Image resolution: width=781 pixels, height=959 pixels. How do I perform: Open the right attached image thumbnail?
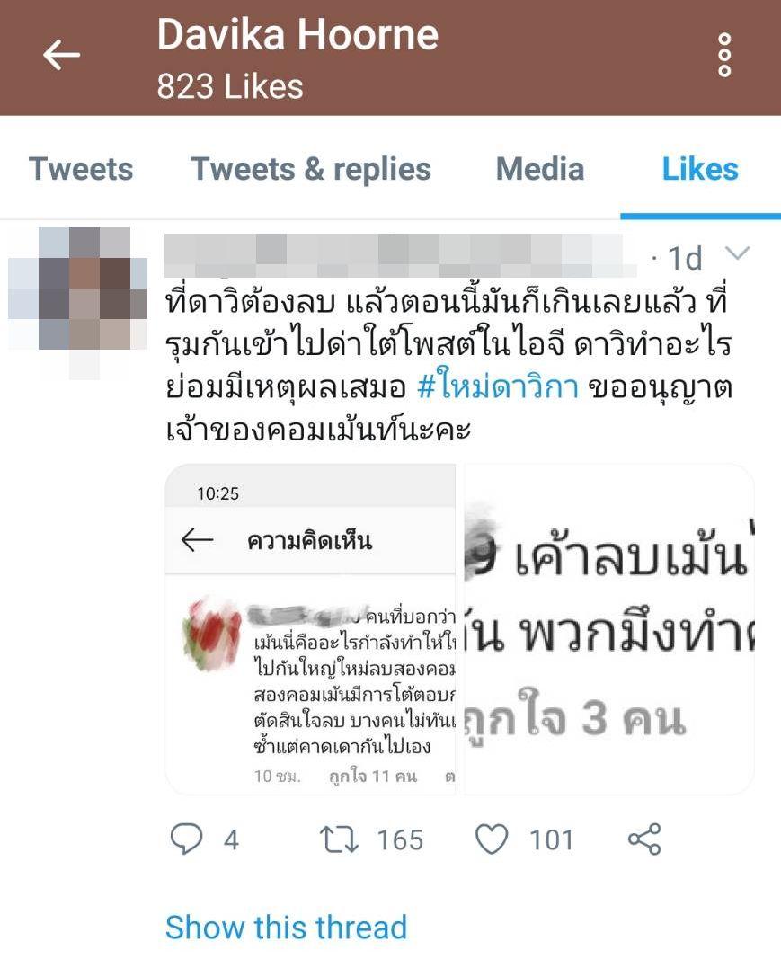coord(609,629)
